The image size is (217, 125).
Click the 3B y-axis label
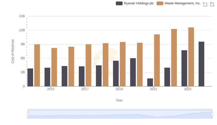click(x=23, y=72)
